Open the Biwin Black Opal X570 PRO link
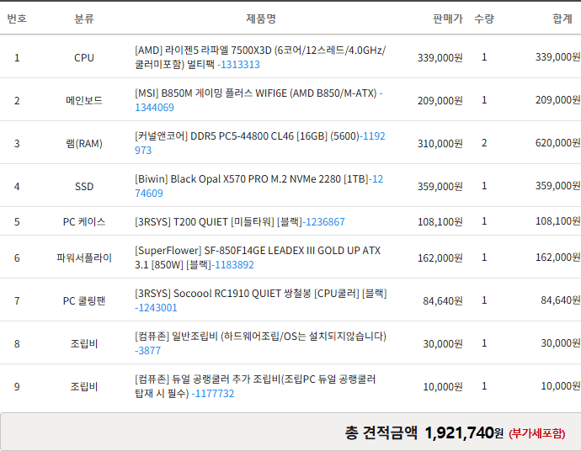 click(x=259, y=186)
